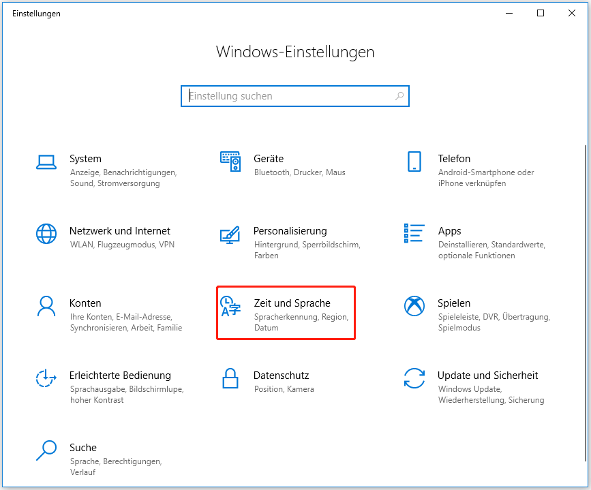
Task: Click 'Deinstallieren, Standardwerte, optionale Funktionen' text
Action: coord(491,250)
